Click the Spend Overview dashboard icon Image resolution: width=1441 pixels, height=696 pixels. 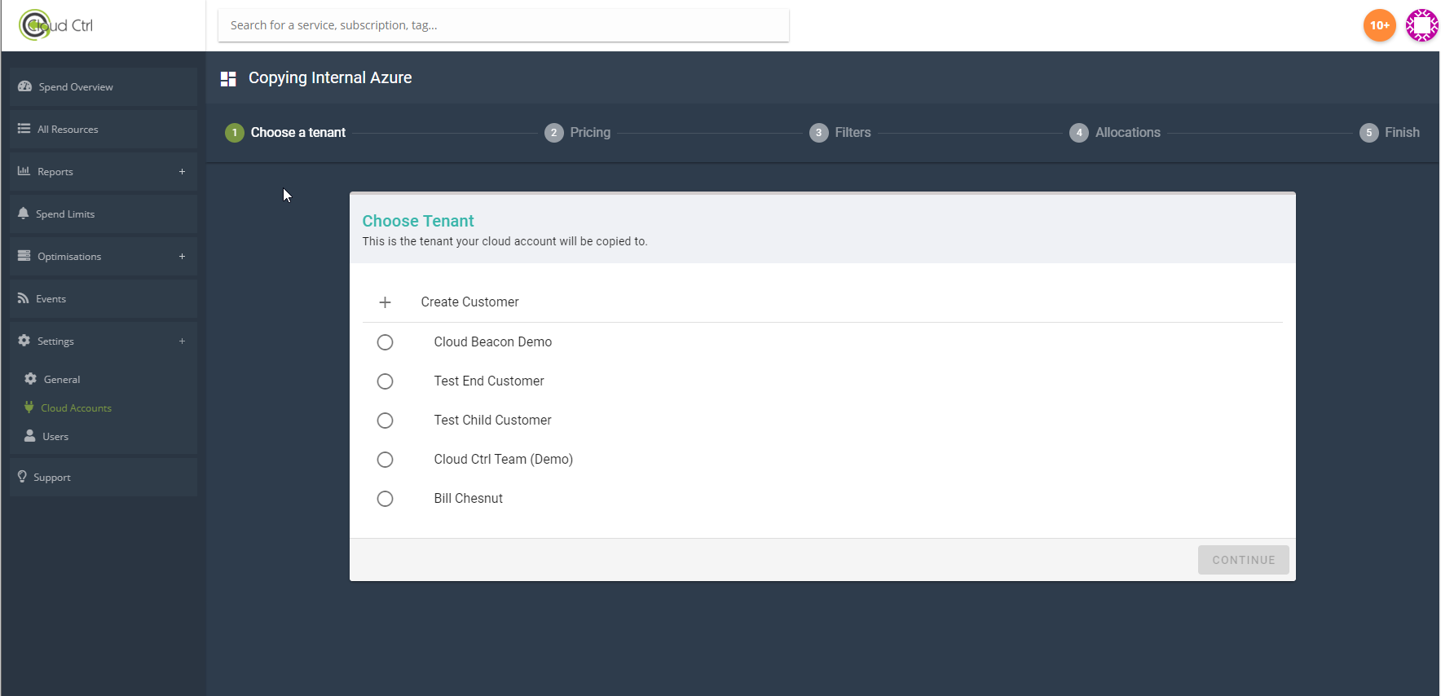24,86
